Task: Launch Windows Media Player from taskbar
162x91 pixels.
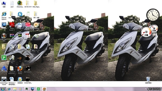Action: coord(20,89)
